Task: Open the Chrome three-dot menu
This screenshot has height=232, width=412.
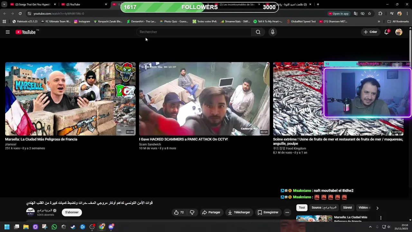Action: tap(407, 14)
